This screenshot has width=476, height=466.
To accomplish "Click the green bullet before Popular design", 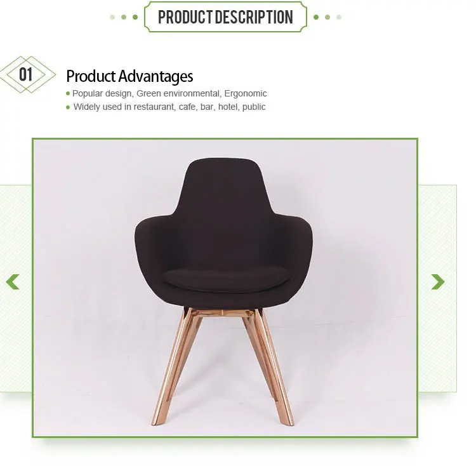I will [68, 93].
